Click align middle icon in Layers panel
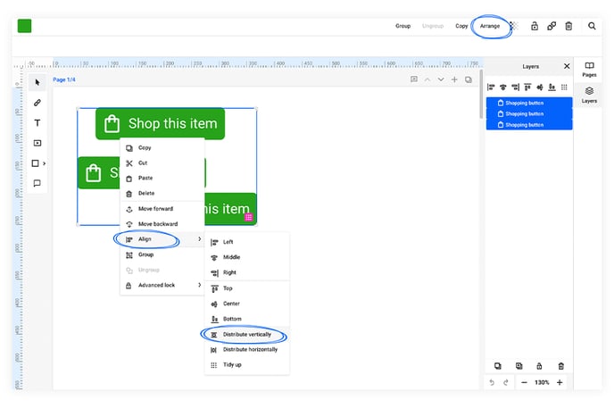 (503, 87)
